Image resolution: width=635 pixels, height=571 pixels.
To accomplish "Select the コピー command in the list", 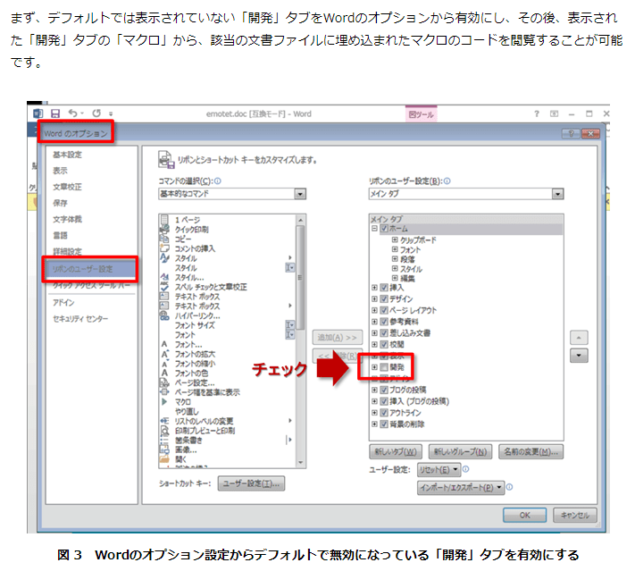I will coord(184,239).
